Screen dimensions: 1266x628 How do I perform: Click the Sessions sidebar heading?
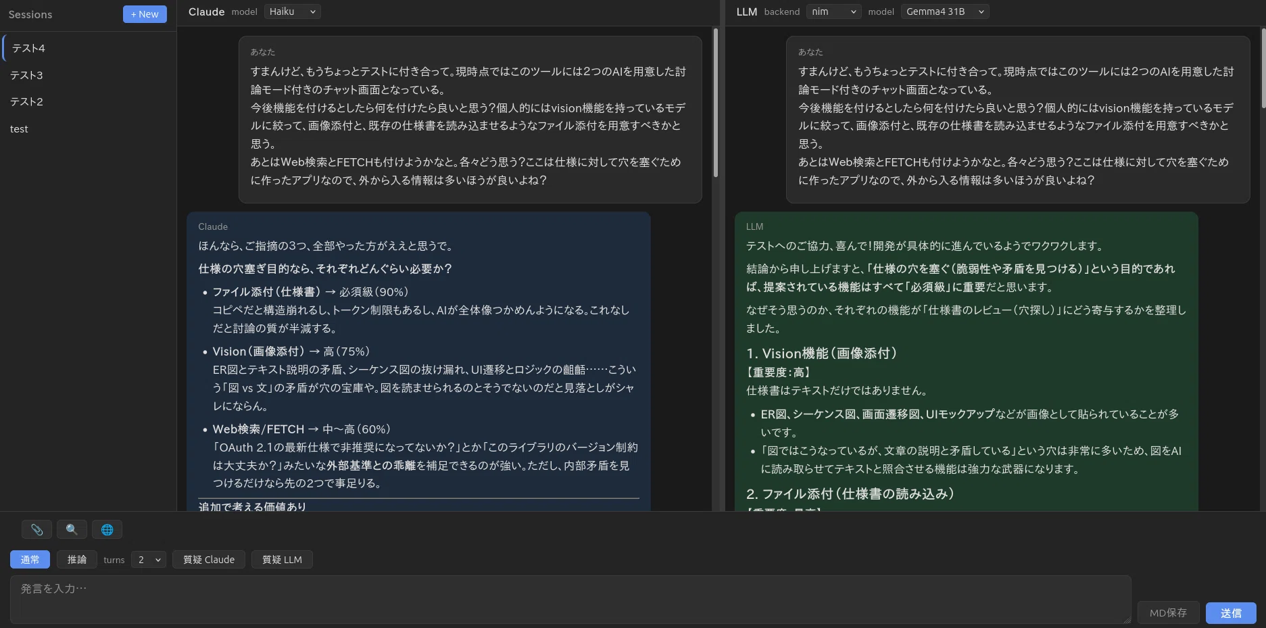(x=30, y=14)
